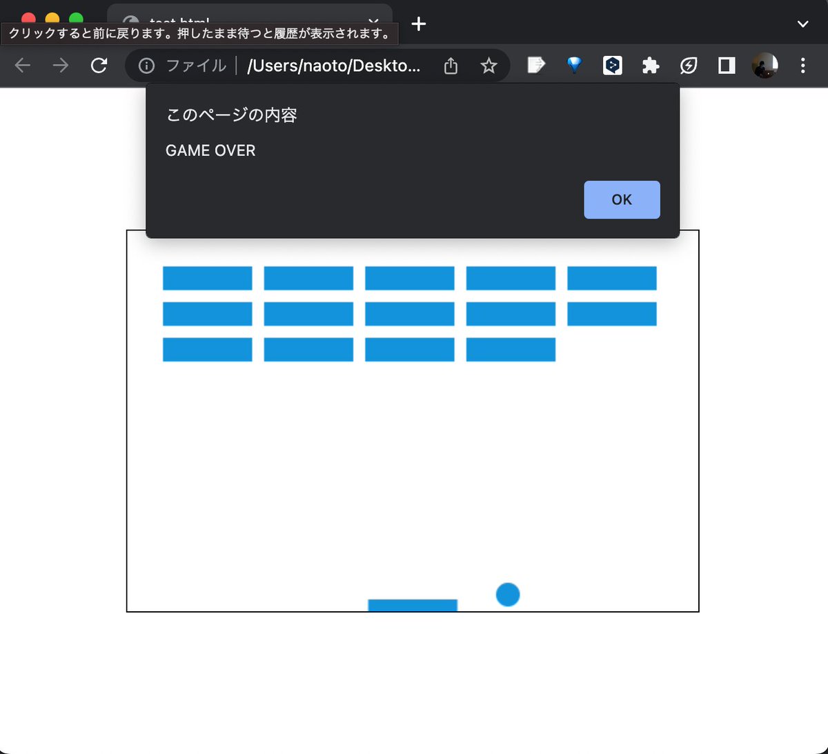828x754 pixels.
Task: Close the test.html tab
Action: tap(373, 21)
